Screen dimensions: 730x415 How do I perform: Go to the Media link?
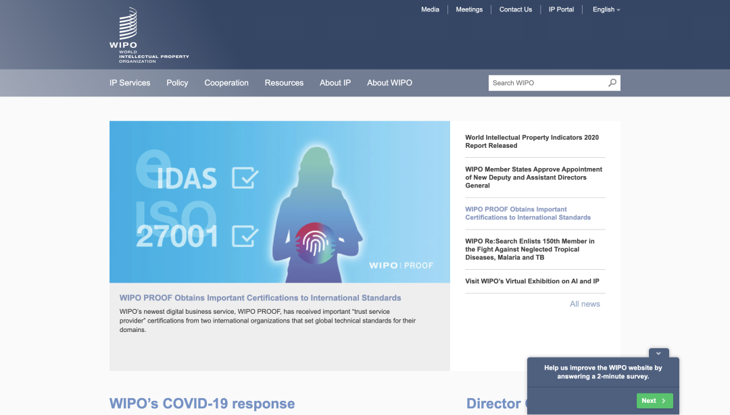click(430, 9)
